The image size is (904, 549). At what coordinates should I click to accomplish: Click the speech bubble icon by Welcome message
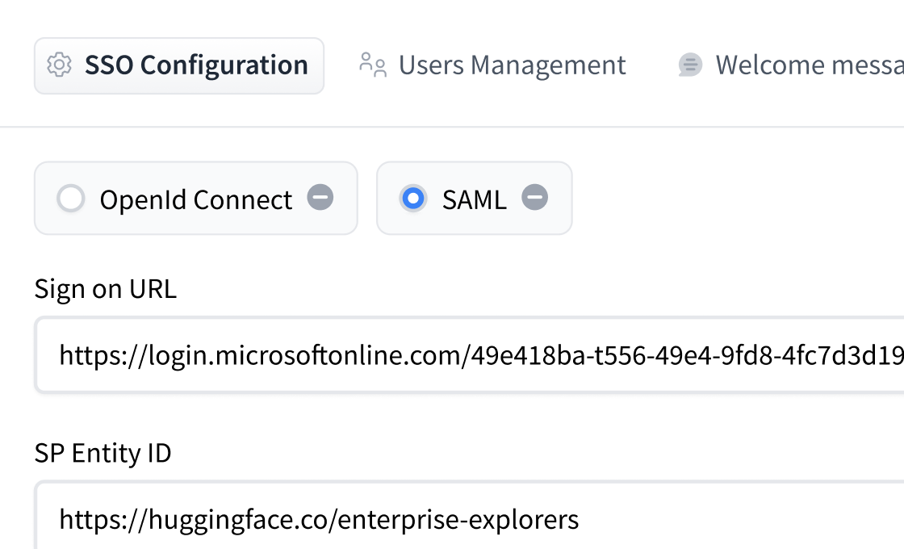coord(690,65)
